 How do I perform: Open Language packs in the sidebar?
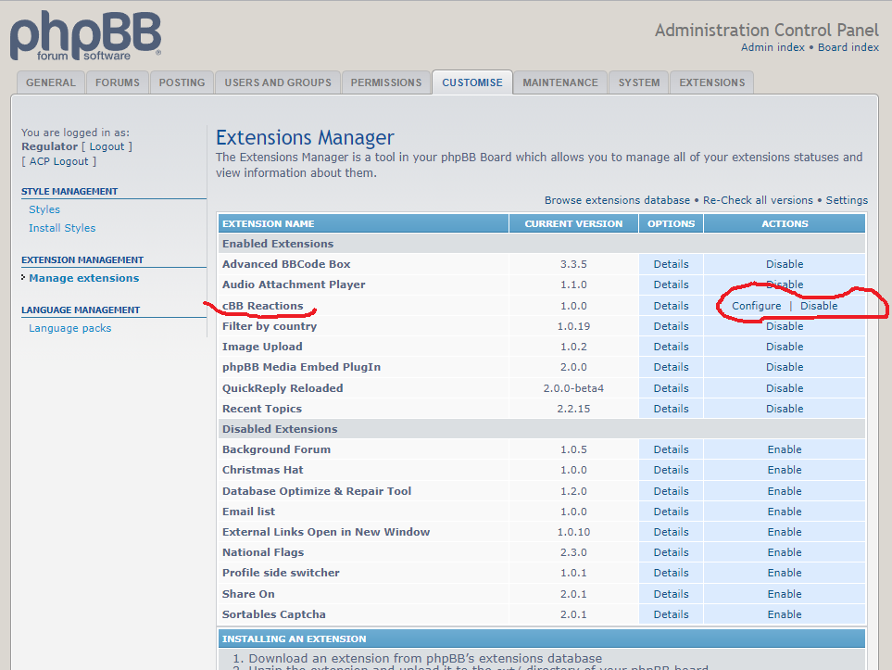[x=70, y=328]
